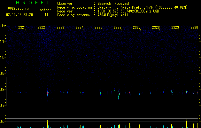Click the 2329 time marker
Viewport: 201px width, 128px height.
point(175,28)
